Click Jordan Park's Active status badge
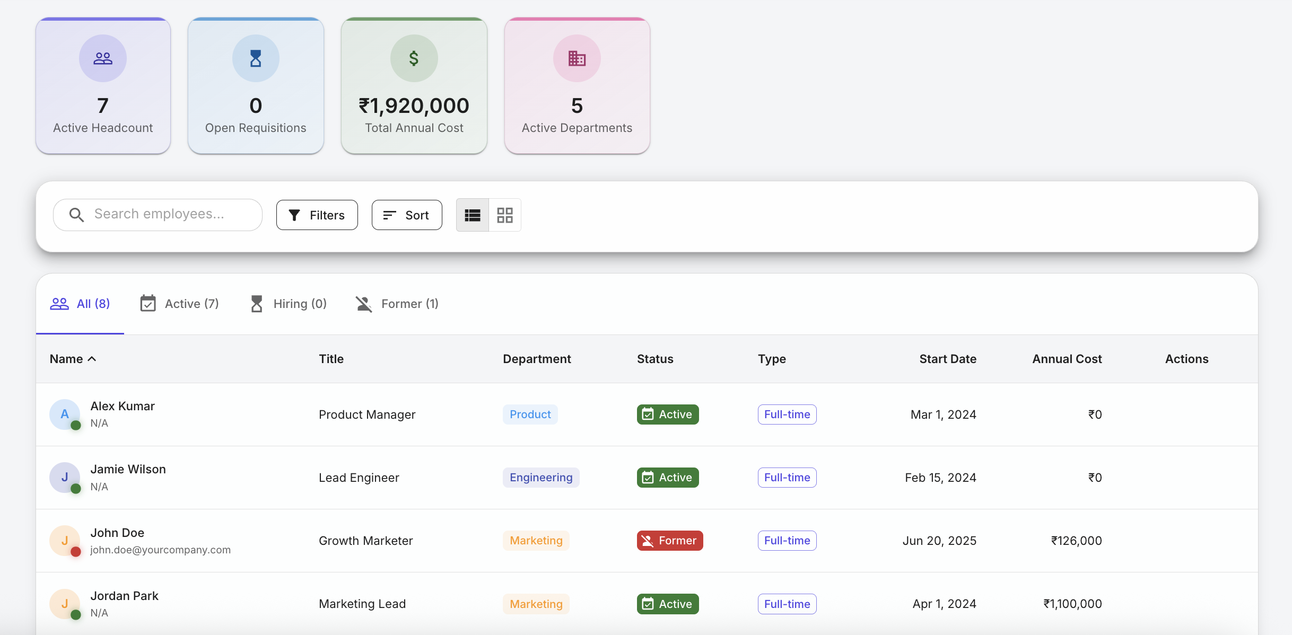The height and width of the screenshot is (635, 1292). click(668, 604)
